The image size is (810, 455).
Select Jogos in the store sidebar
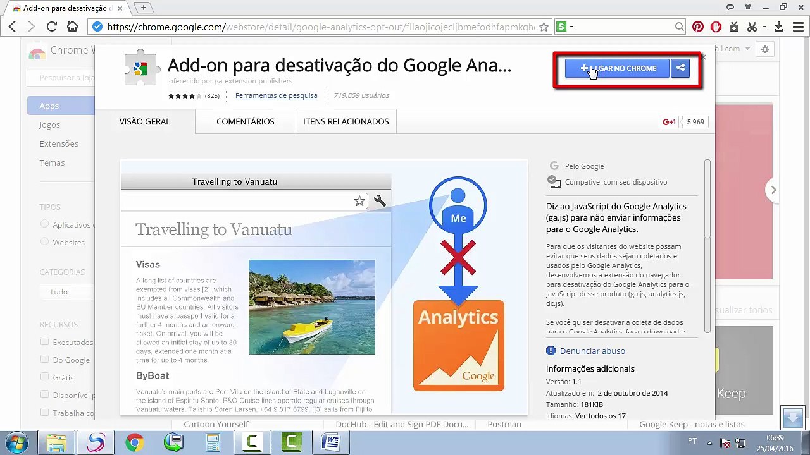tap(50, 124)
